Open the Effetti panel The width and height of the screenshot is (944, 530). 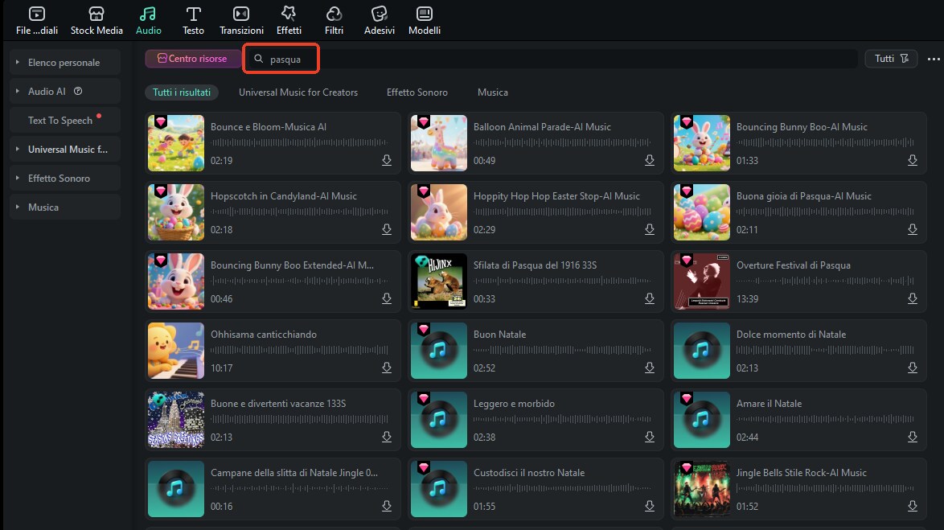coord(289,21)
